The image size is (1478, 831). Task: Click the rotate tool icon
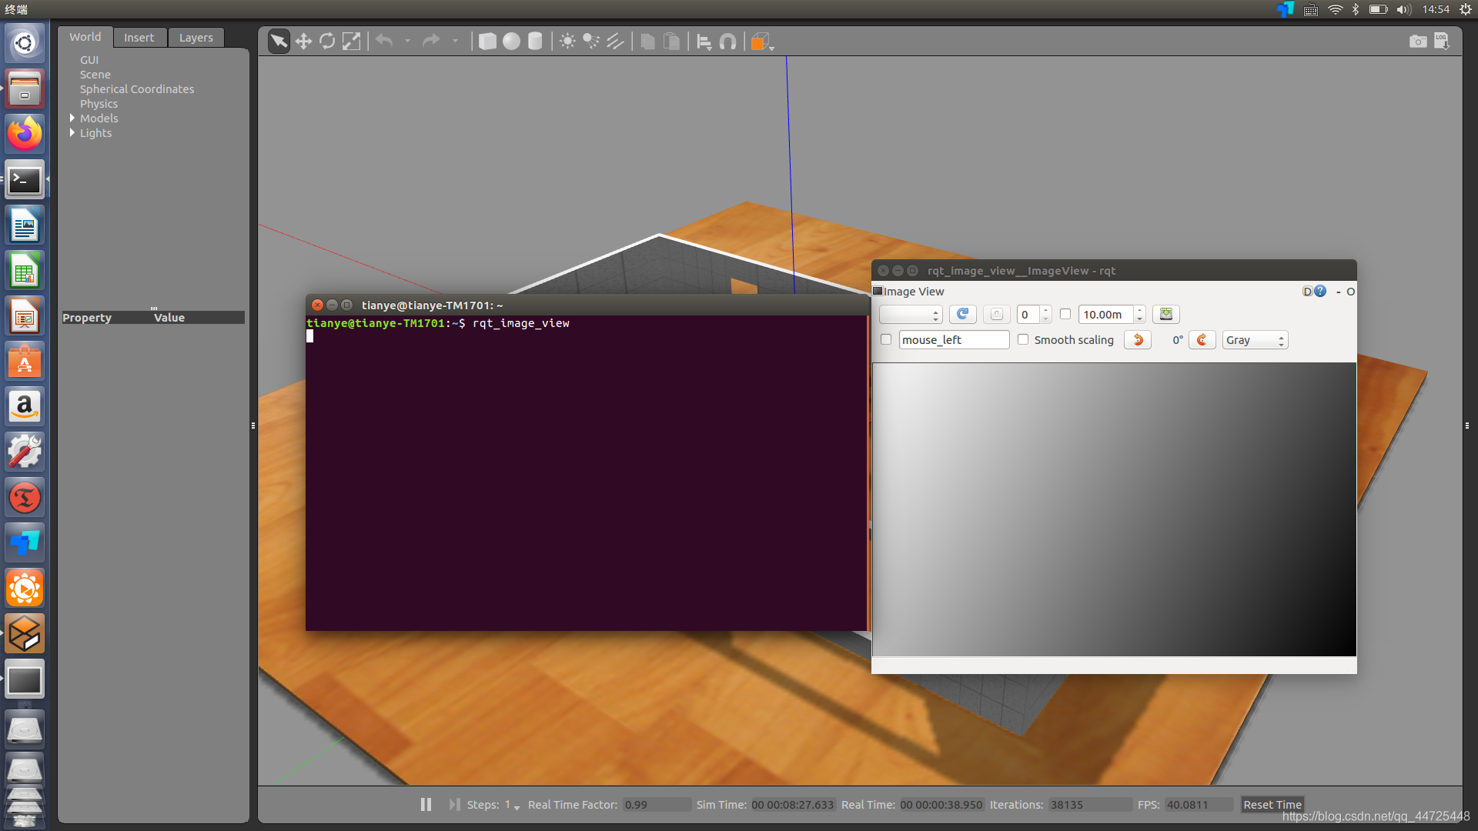327,41
